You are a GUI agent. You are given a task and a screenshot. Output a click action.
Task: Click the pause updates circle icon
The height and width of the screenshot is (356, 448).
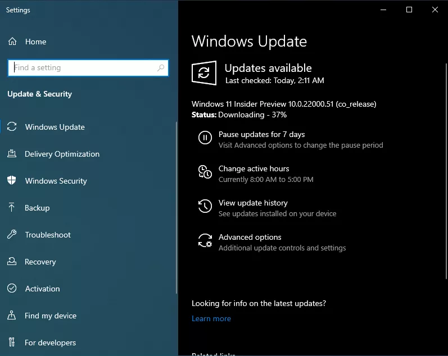tap(205, 138)
